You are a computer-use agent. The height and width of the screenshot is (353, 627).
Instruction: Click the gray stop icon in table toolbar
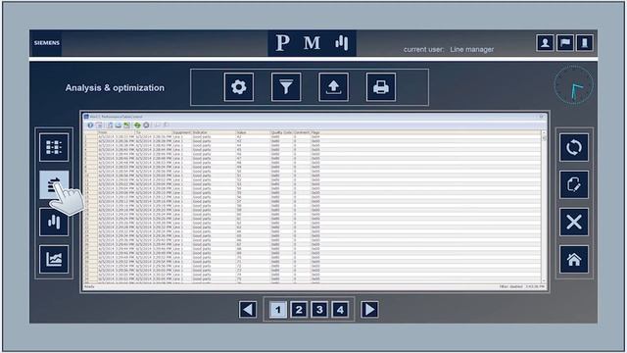tap(146, 126)
